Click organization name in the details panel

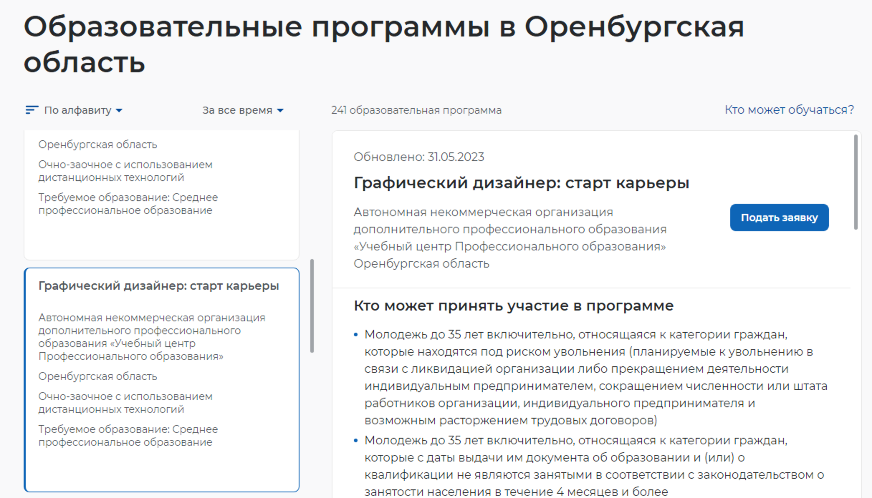pyautogui.click(x=510, y=229)
